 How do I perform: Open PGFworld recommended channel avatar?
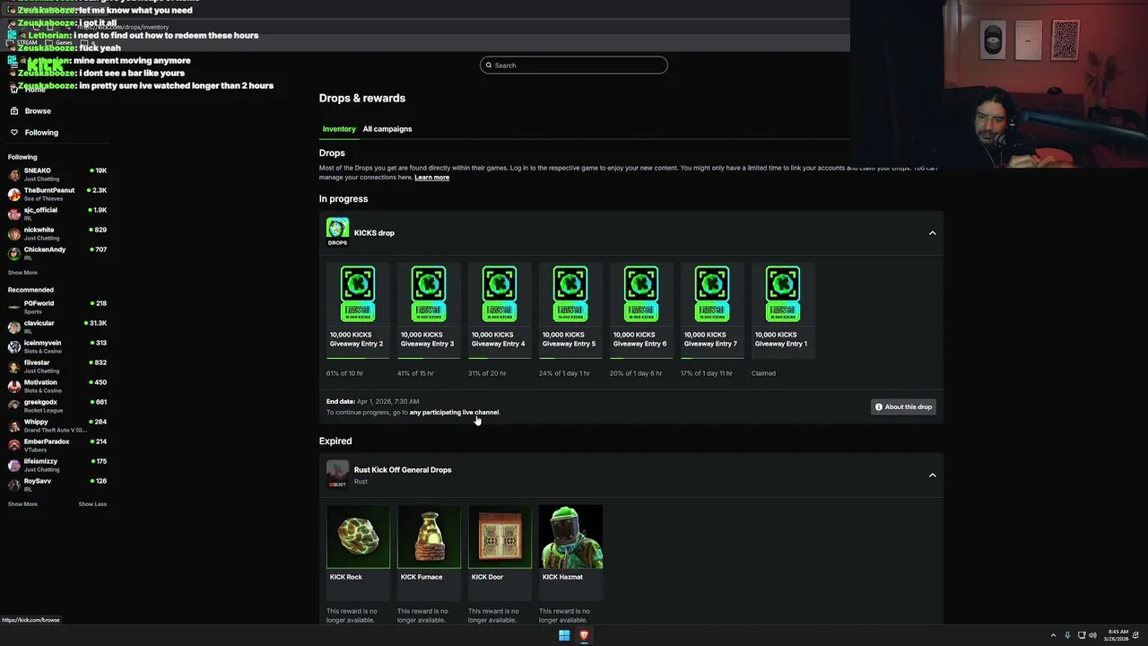pos(14,307)
